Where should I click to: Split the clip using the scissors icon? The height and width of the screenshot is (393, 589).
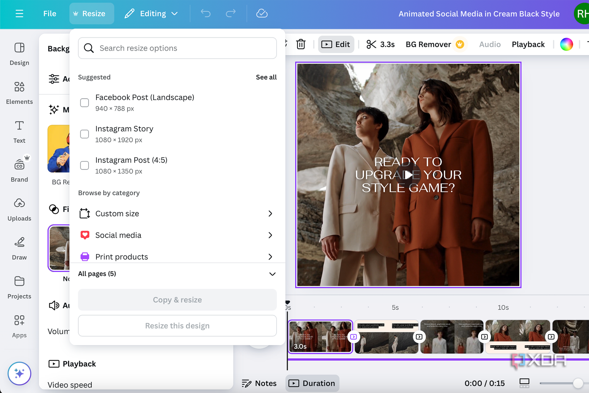click(x=371, y=44)
